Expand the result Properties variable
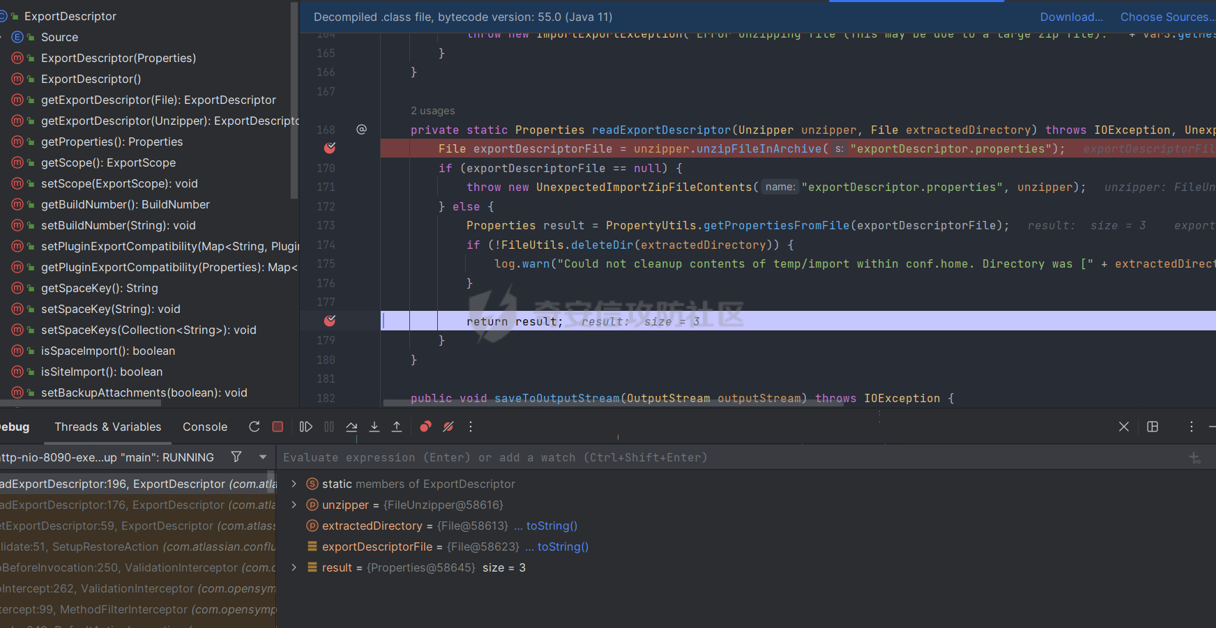 (x=294, y=567)
